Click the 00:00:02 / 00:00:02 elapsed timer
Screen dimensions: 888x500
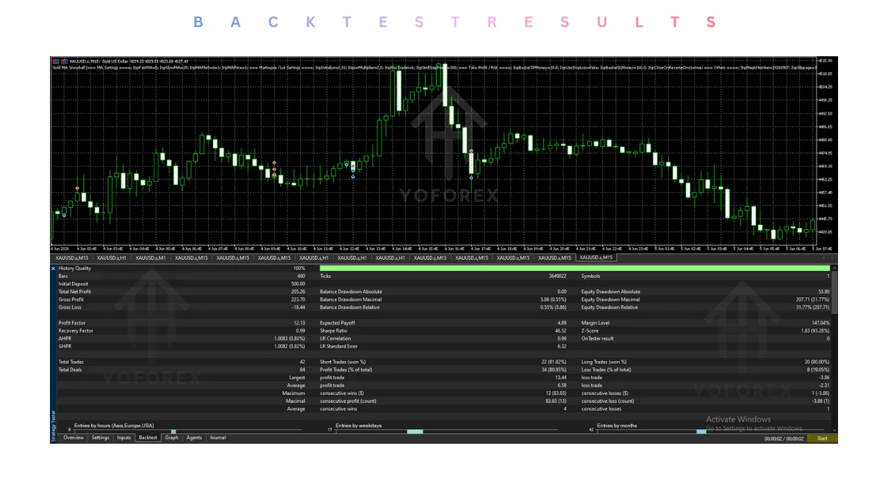pyautogui.click(x=784, y=438)
